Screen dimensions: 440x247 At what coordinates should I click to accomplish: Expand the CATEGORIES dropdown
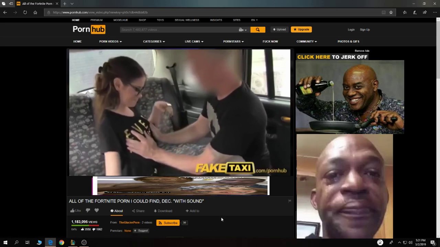point(154,42)
